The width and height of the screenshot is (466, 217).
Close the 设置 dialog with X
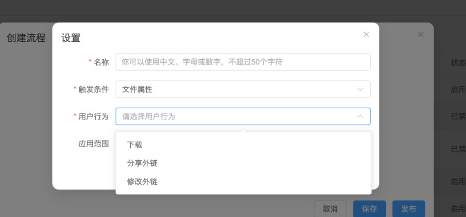point(366,34)
